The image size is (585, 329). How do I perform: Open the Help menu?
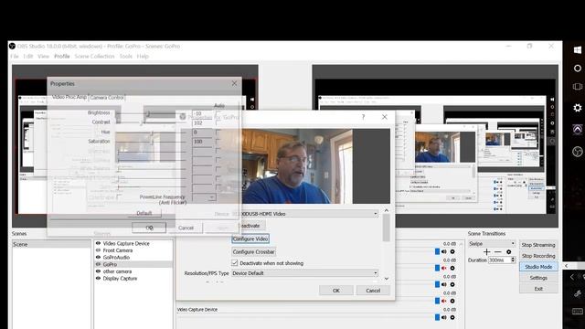pyautogui.click(x=143, y=57)
